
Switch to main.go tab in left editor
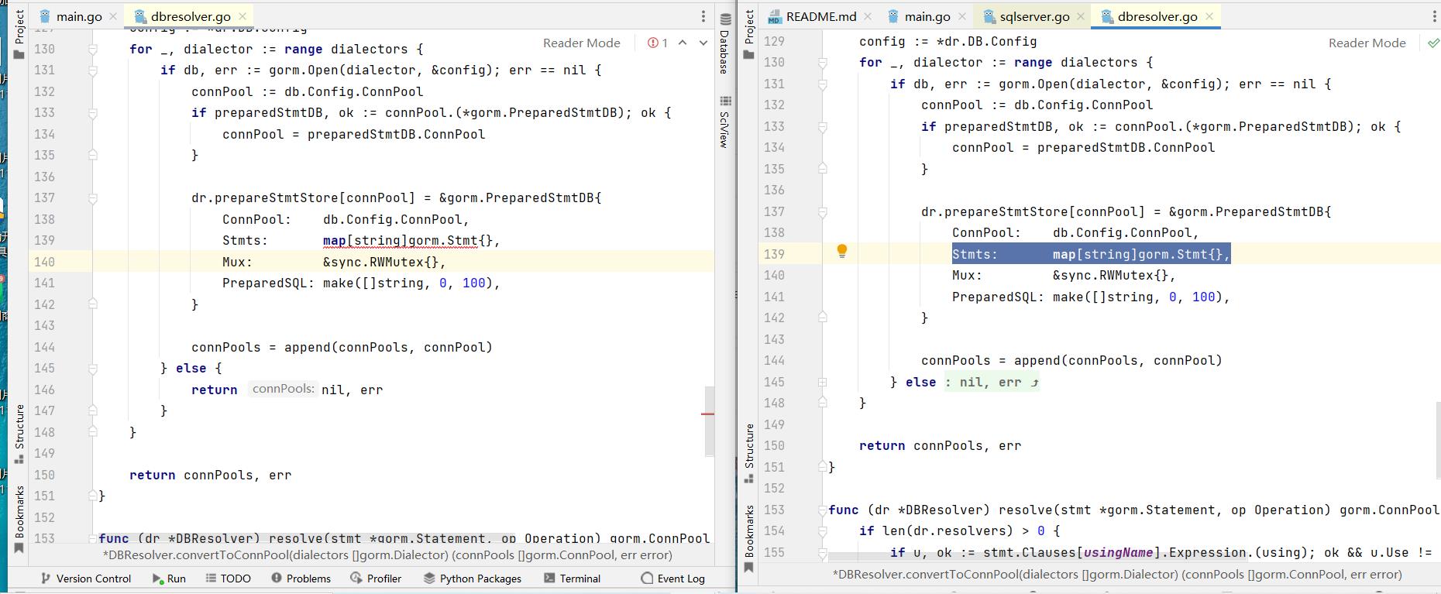[78, 16]
